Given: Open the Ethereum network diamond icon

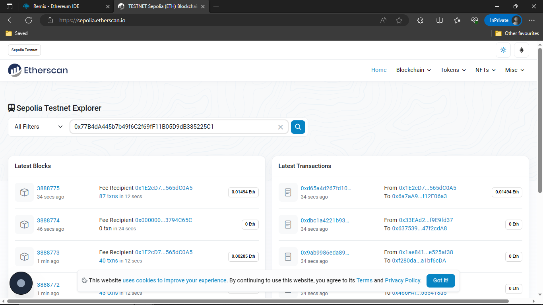Looking at the screenshot, I should tap(522, 50).
